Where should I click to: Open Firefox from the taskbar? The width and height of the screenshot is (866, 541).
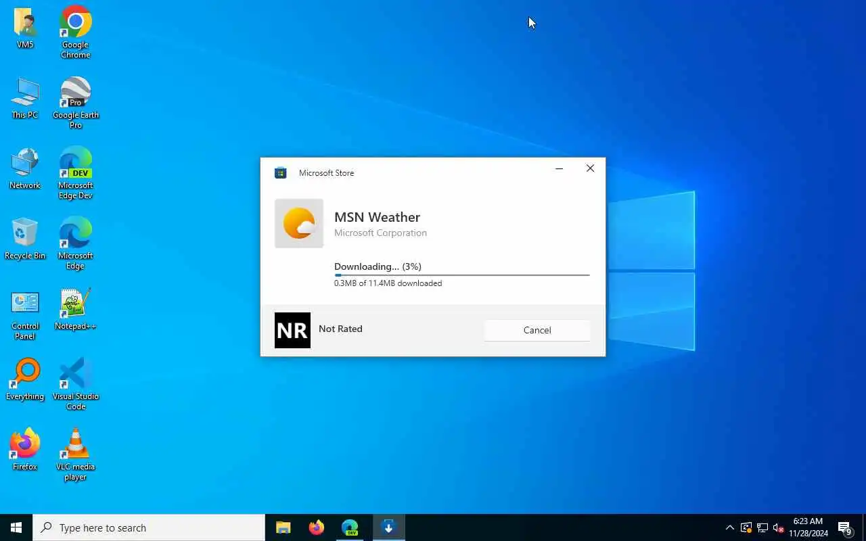(316, 527)
